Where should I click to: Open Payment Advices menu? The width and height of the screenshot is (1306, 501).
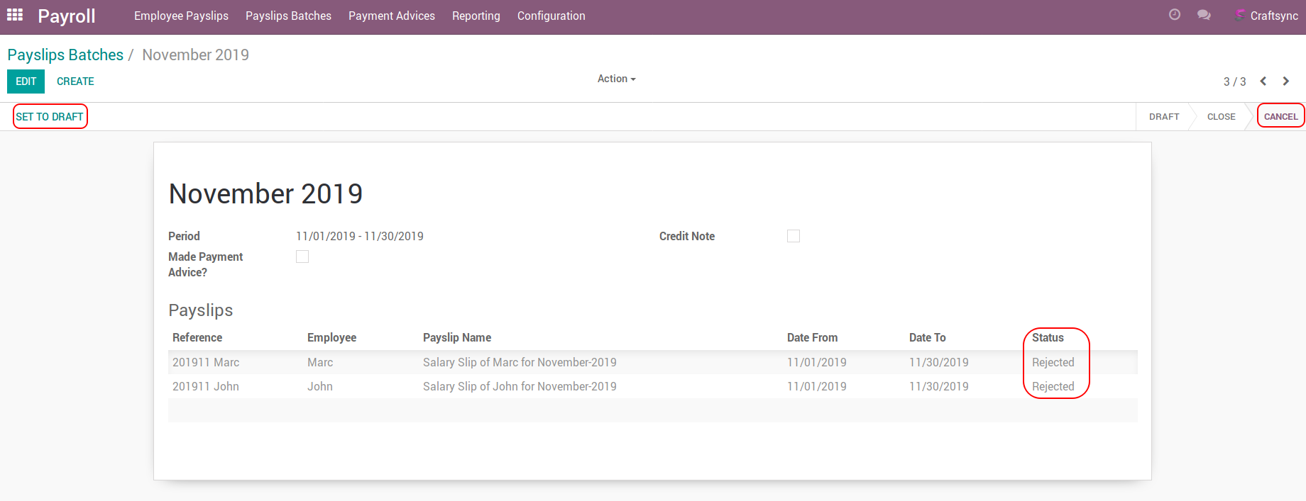click(x=391, y=16)
